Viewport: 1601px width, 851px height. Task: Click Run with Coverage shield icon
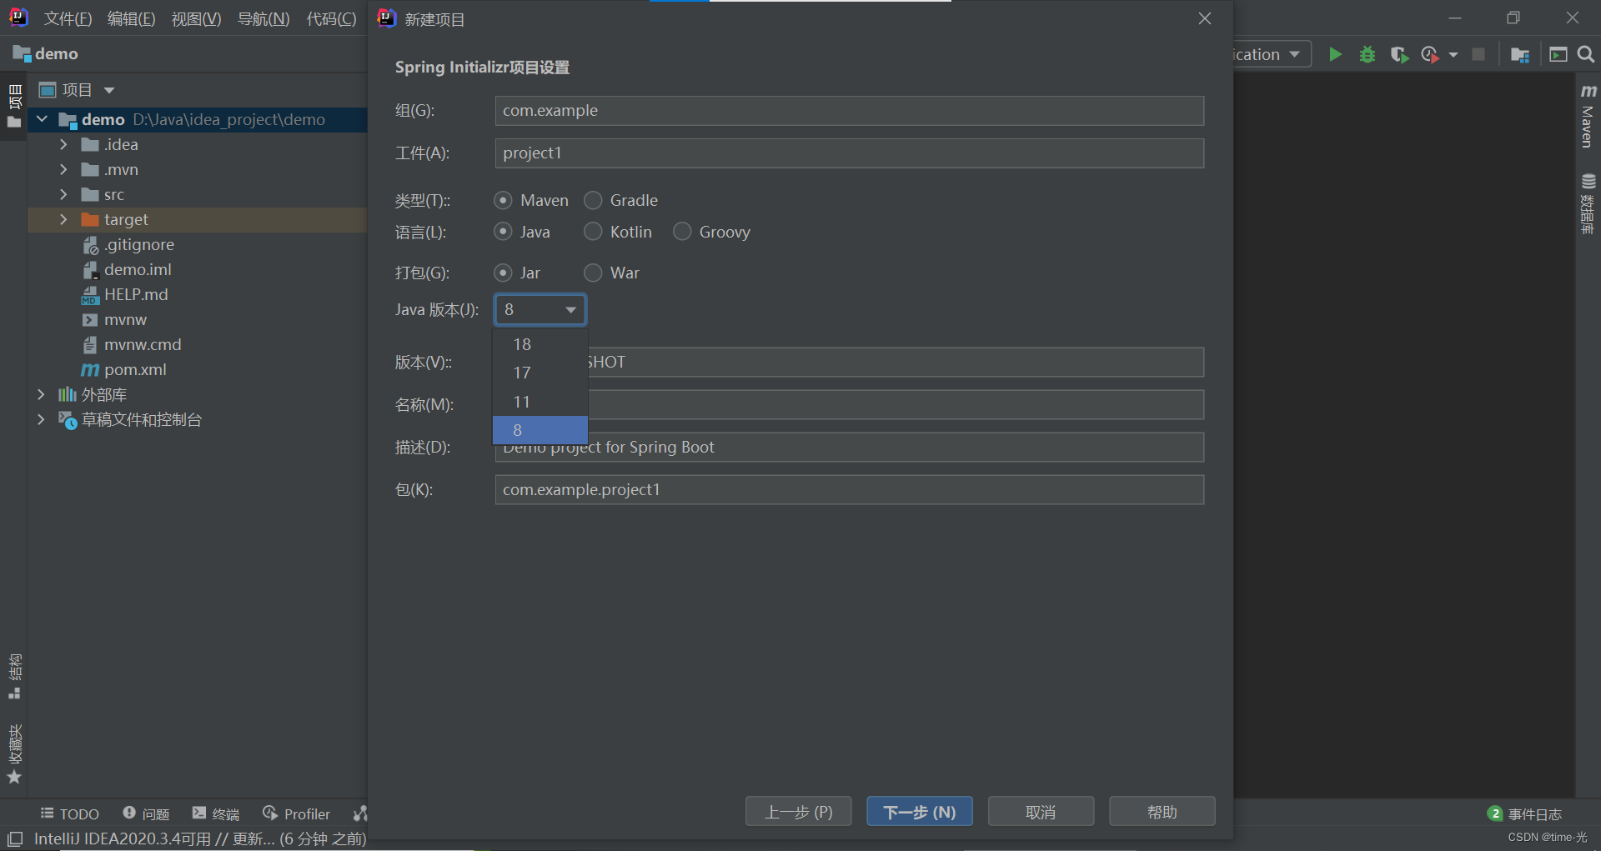pyautogui.click(x=1399, y=54)
